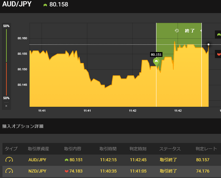Click the 11:42:45 expiry time cell

[x=138, y=160]
